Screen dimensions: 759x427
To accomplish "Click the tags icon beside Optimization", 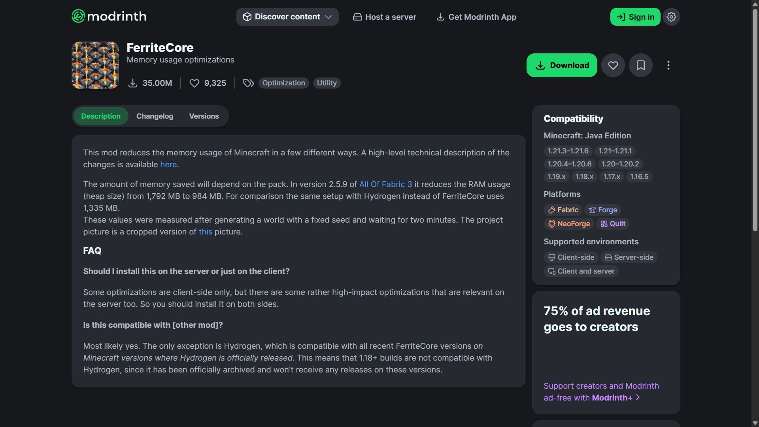I will point(248,83).
